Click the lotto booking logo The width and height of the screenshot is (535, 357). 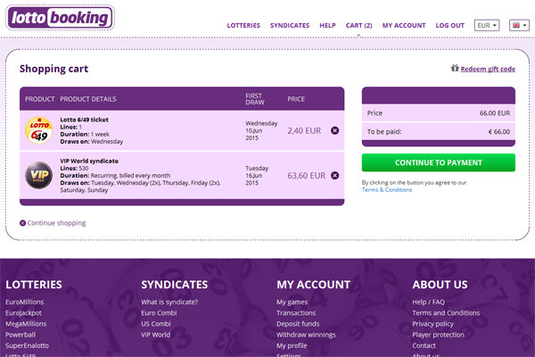coord(60,18)
